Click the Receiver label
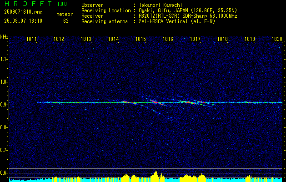This screenshot has width=286, height=182. pyautogui.click(x=92, y=16)
